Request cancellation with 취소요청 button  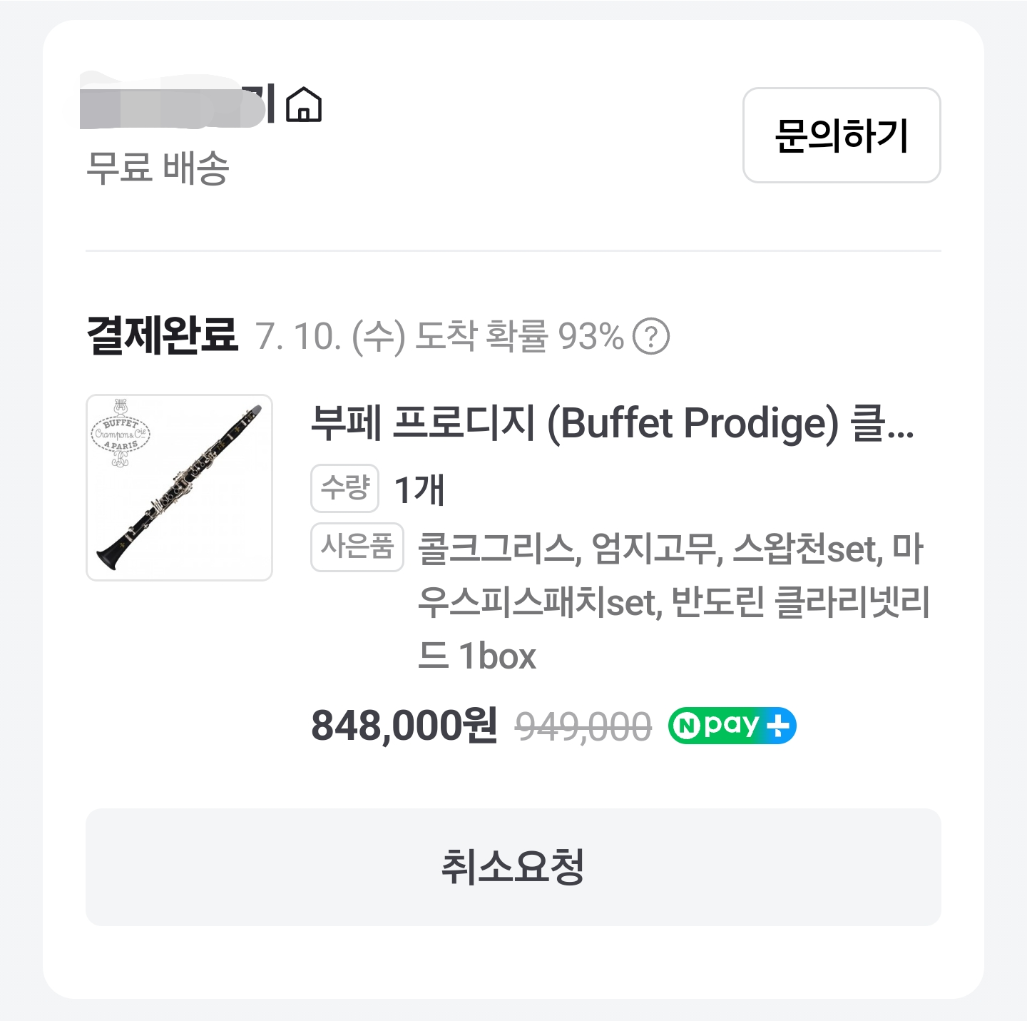click(513, 867)
